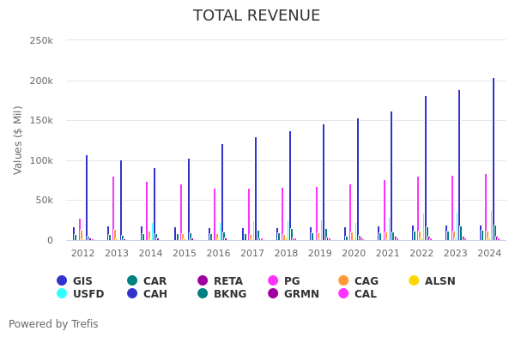
Task: Select the CAH legend item
Action: coord(154,294)
